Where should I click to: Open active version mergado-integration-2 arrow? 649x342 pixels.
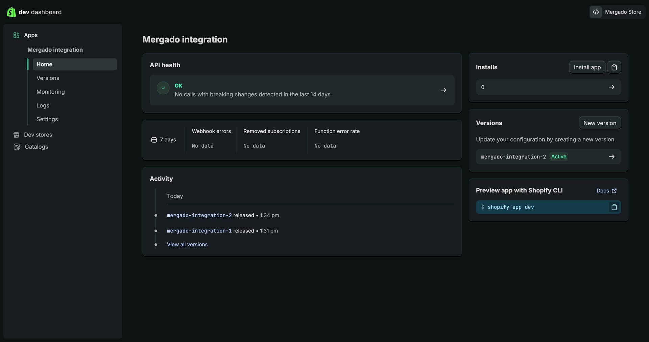(x=611, y=157)
